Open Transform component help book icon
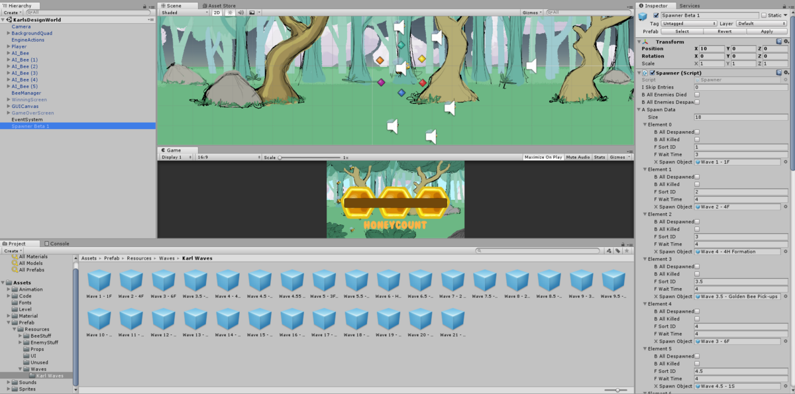Viewport: 795px width, 394px height. (779, 42)
